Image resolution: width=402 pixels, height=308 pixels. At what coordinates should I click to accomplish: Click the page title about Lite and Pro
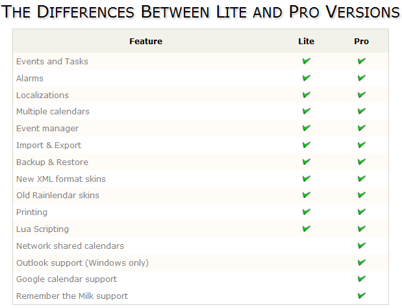pyautogui.click(x=201, y=12)
